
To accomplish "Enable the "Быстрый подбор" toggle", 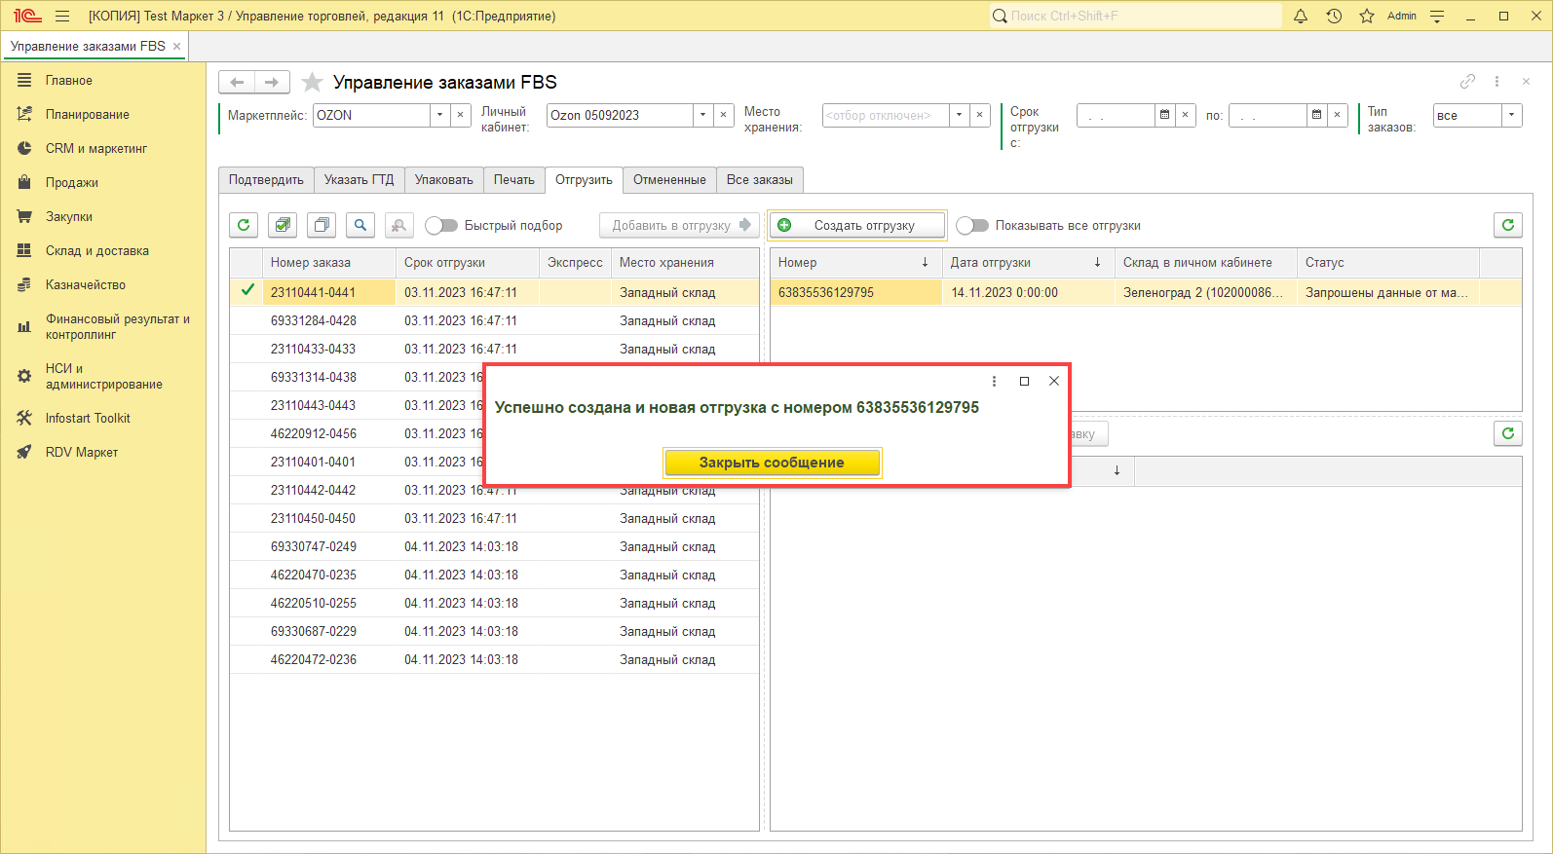I will (441, 225).
